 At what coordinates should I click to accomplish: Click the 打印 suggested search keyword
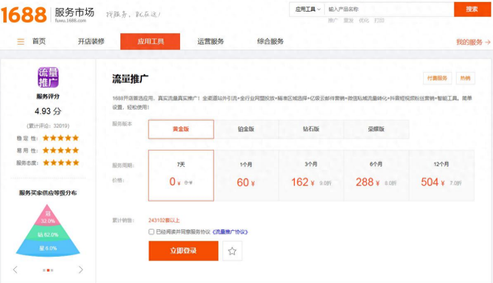click(379, 21)
